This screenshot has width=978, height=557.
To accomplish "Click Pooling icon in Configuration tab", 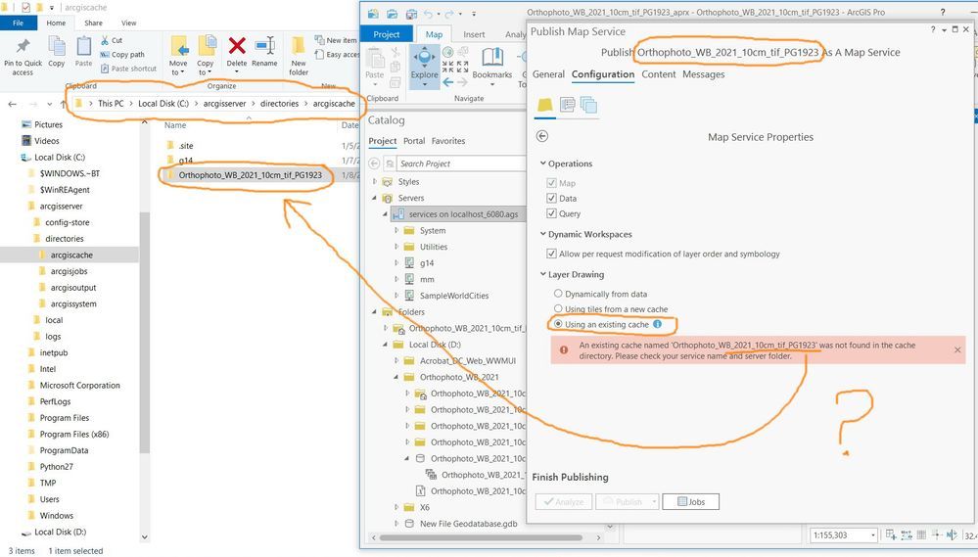I will click(588, 104).
